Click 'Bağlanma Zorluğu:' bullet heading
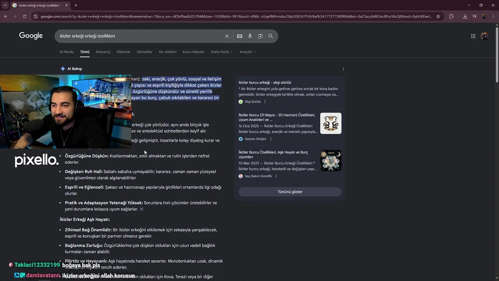The width and height of the screenshot is (499, 281). click(84, 246)
